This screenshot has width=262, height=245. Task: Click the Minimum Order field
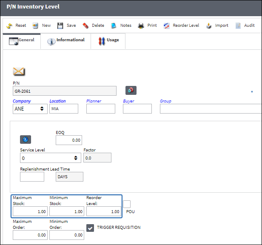(67, 235)
